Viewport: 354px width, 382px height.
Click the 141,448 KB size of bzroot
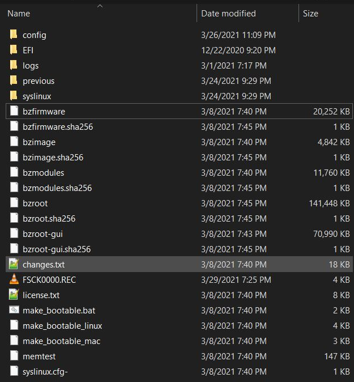(329, 203)
